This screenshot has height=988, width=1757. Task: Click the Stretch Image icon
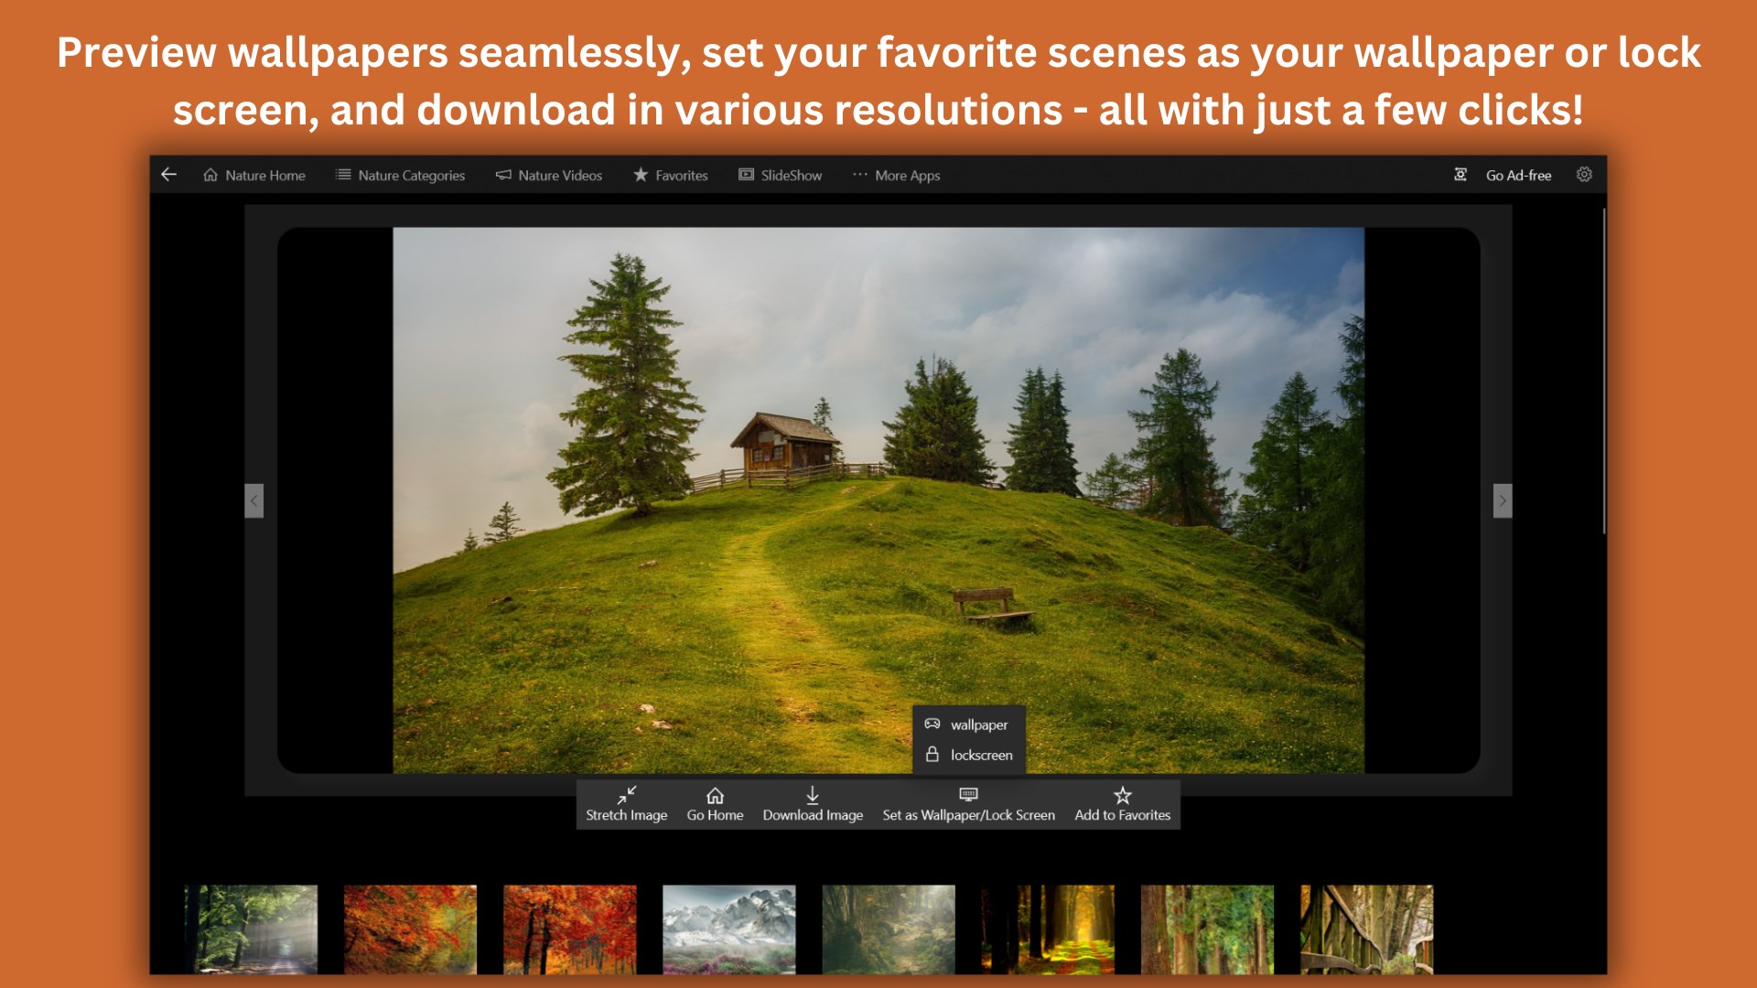(x=626, y=794)
